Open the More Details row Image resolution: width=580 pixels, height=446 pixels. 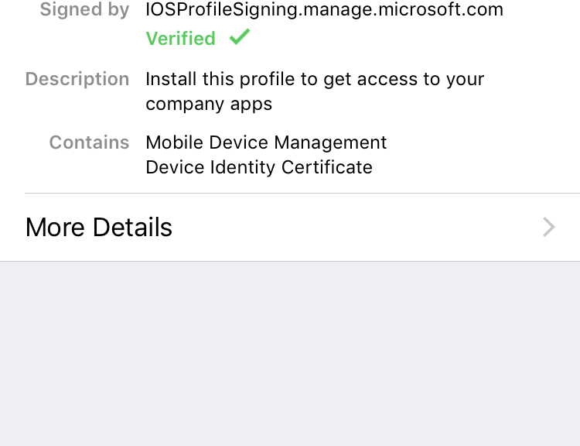click(x=290, y=227)
